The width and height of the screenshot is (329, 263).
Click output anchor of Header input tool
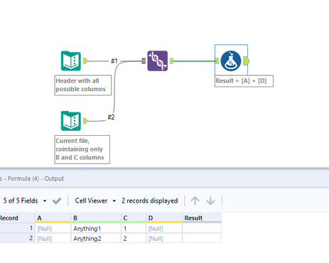[x=85, y=61]
